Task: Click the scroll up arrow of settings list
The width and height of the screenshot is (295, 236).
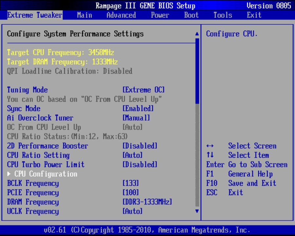Action: pos(197,34)
